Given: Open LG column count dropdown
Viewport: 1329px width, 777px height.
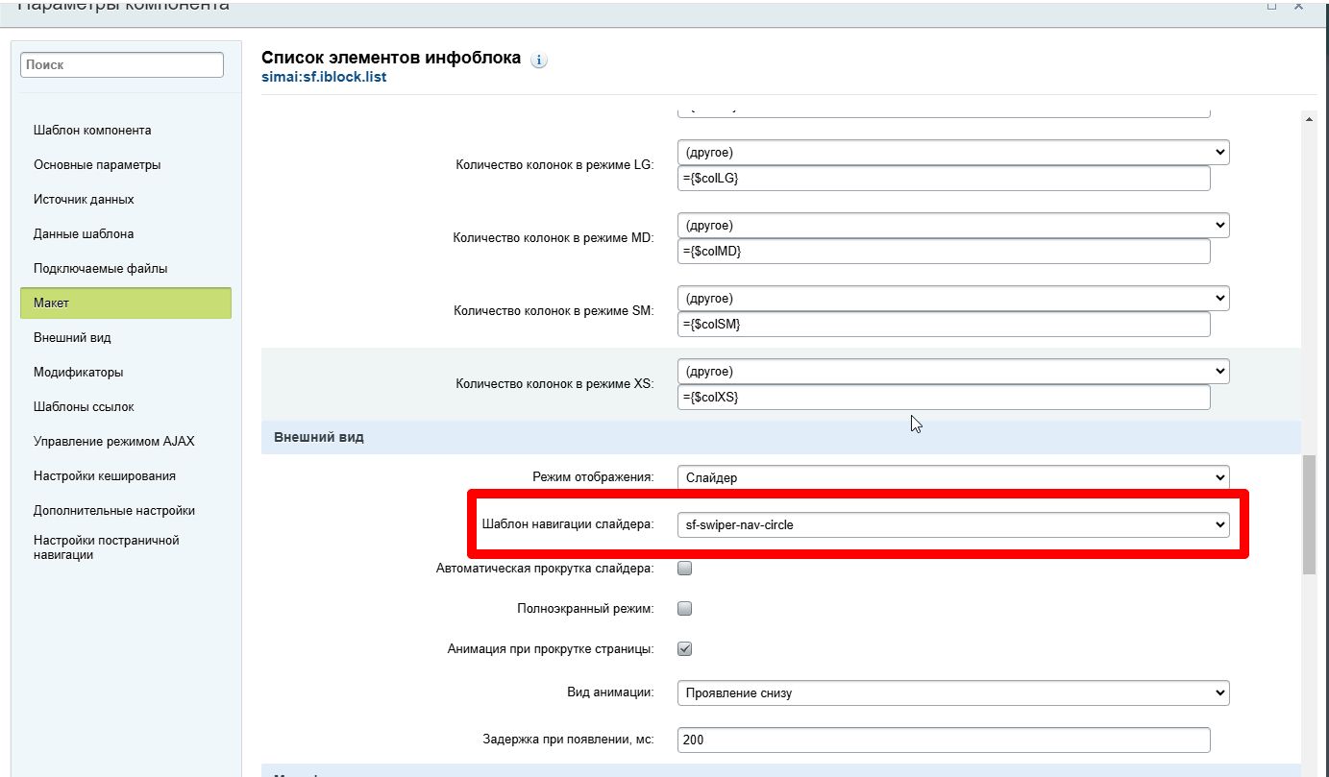Looking at the screenshot, I should tap(952, 153).
